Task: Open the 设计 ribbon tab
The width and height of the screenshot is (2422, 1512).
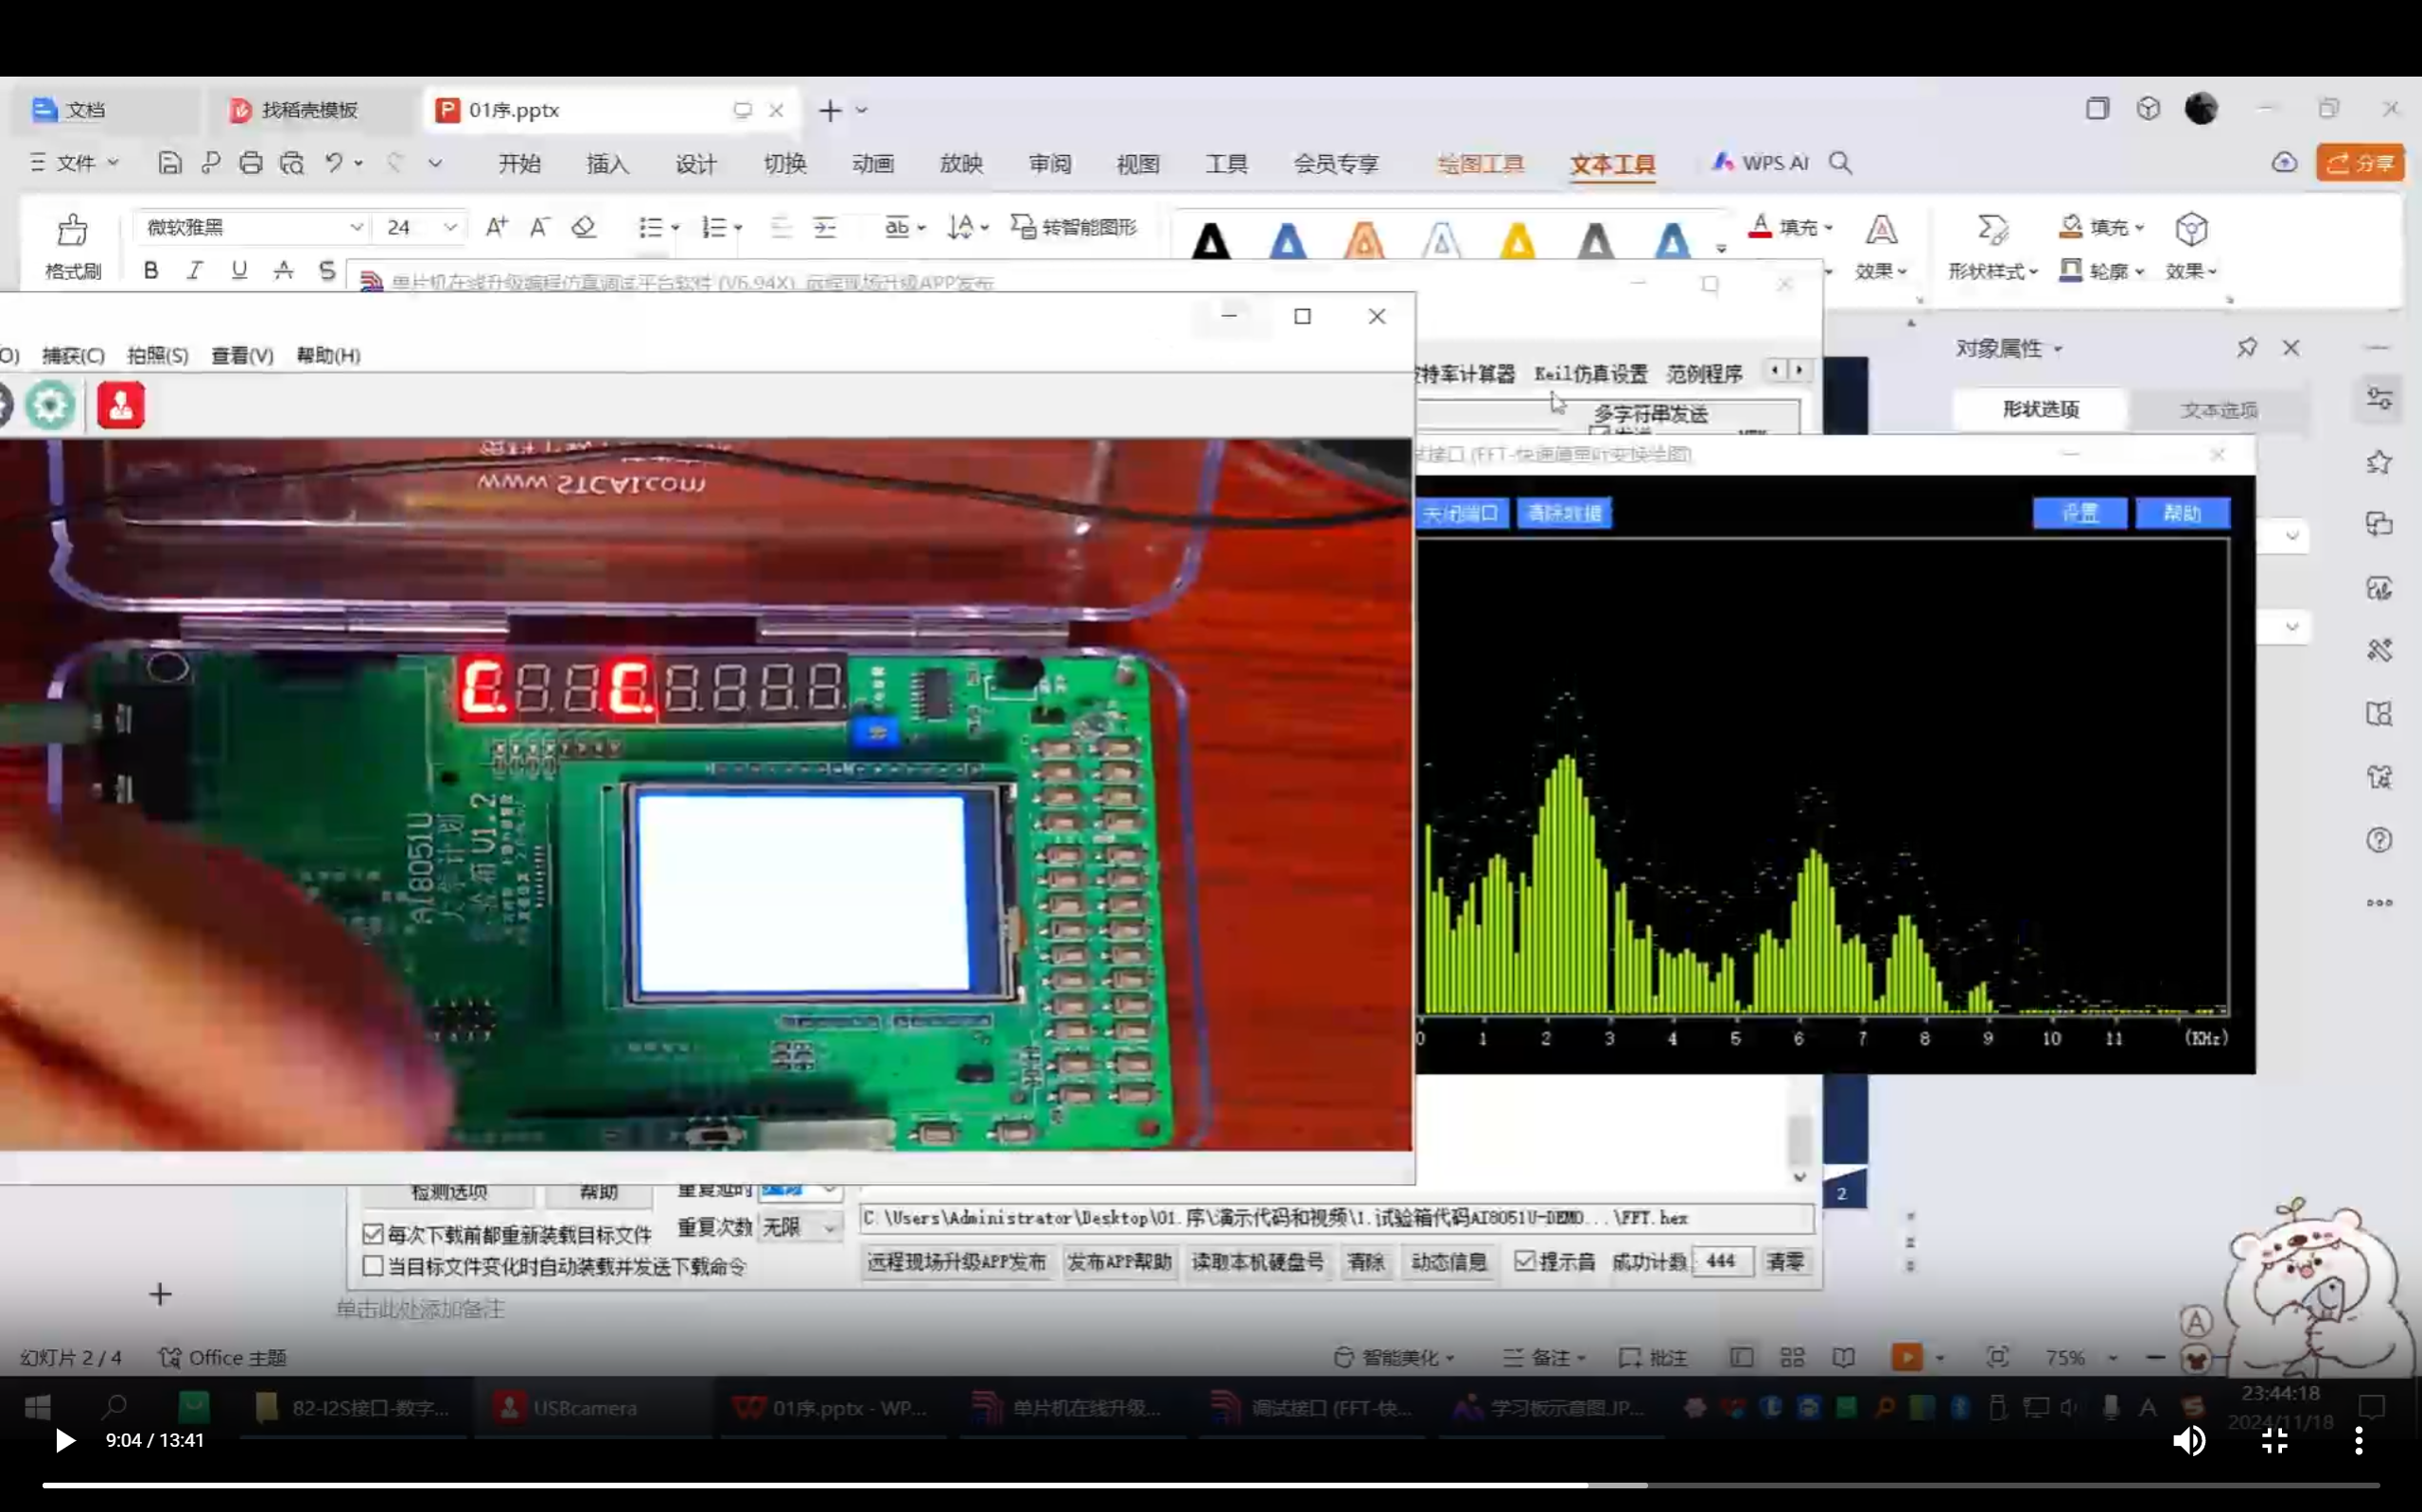Action: click(695, 163)
